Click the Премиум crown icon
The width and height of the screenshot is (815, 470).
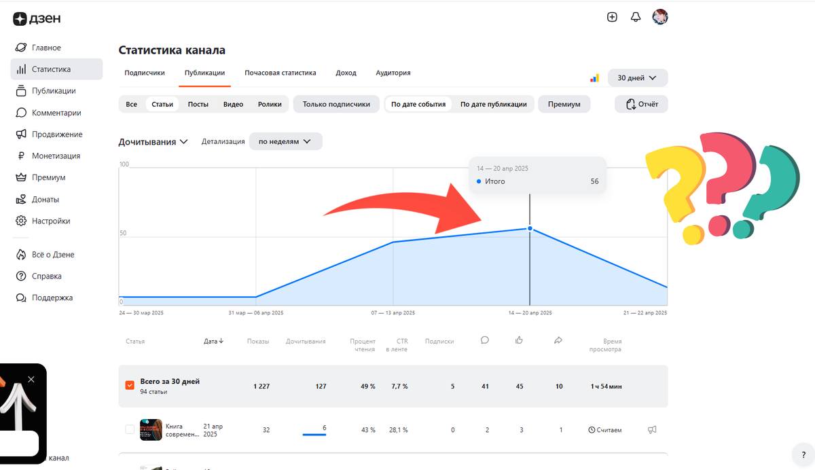click(x=21, y=178)
